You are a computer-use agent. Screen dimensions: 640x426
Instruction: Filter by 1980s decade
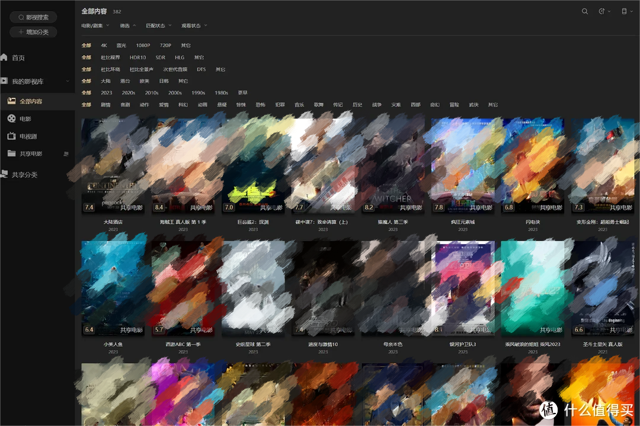point(222,93)
